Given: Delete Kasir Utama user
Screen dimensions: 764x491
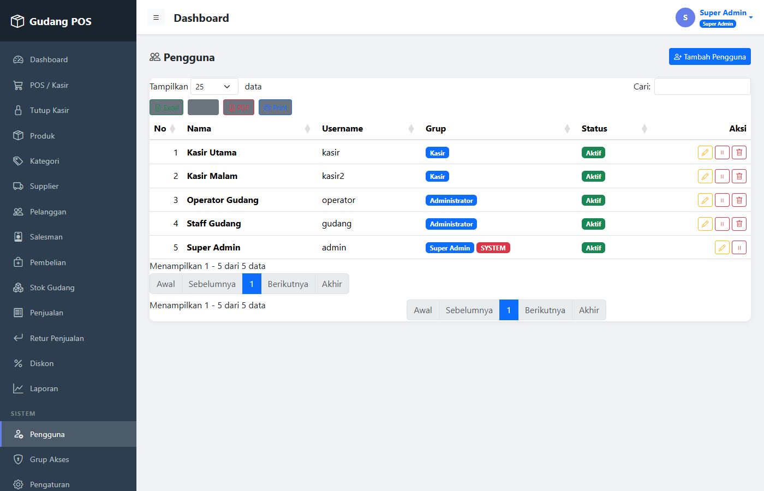Looking at the screenshot, I should (x=739, y=153).
